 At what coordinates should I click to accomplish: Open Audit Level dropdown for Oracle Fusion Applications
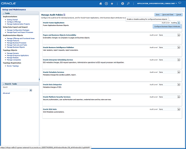coord(179,23)
